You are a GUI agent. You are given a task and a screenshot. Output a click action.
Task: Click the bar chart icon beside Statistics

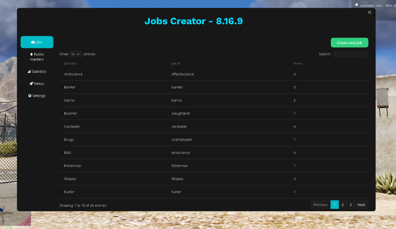tap(29, 71)
